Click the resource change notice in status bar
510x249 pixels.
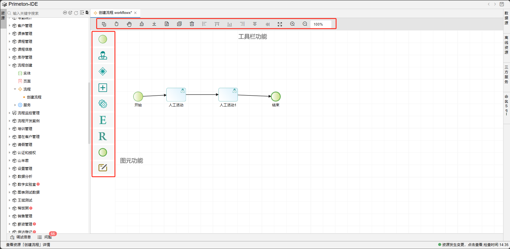(473, 245)
